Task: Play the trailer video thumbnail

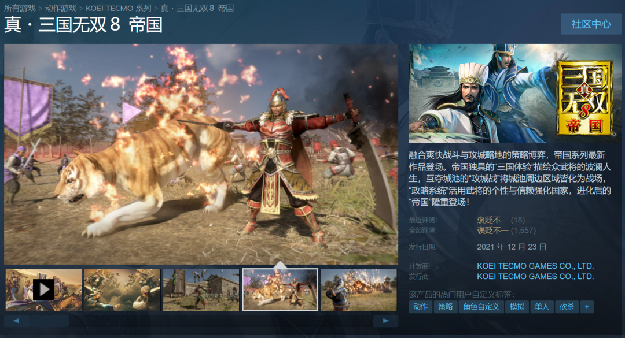Action: pyautogui.click(x=43, y=290)
